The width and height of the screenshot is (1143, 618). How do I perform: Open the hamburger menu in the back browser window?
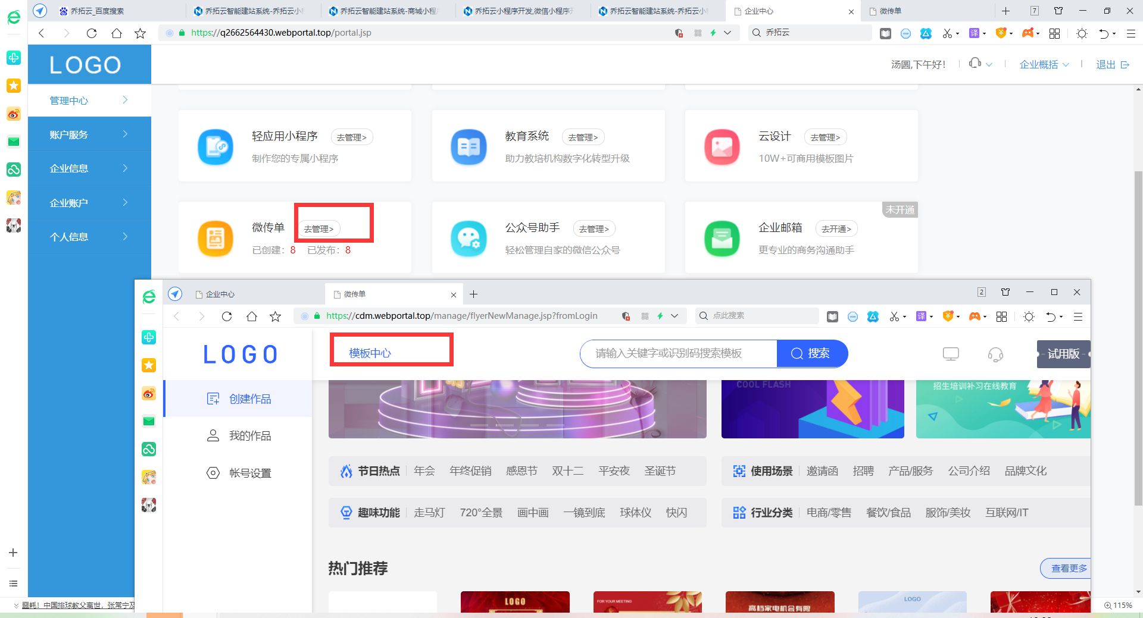1130,33
